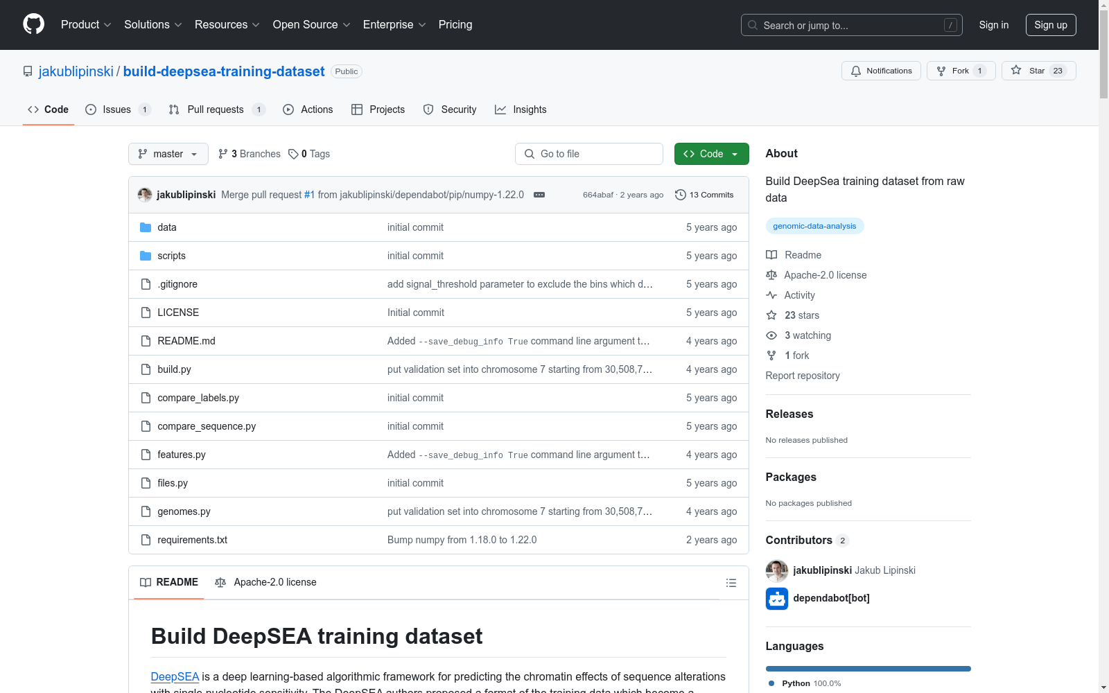
Task: Click the file icon beside LICENSE
Action: click(x=146, y=313)
